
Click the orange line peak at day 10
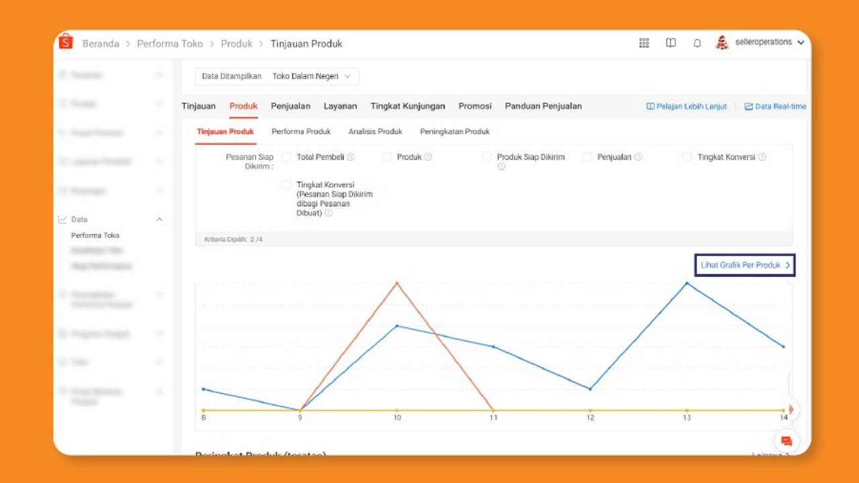click(397, 283)
